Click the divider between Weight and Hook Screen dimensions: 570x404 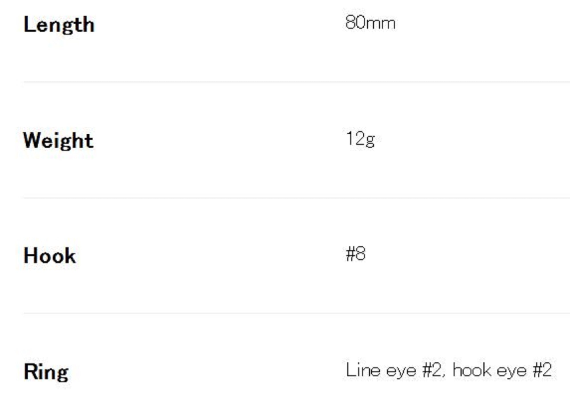(296, 197)
